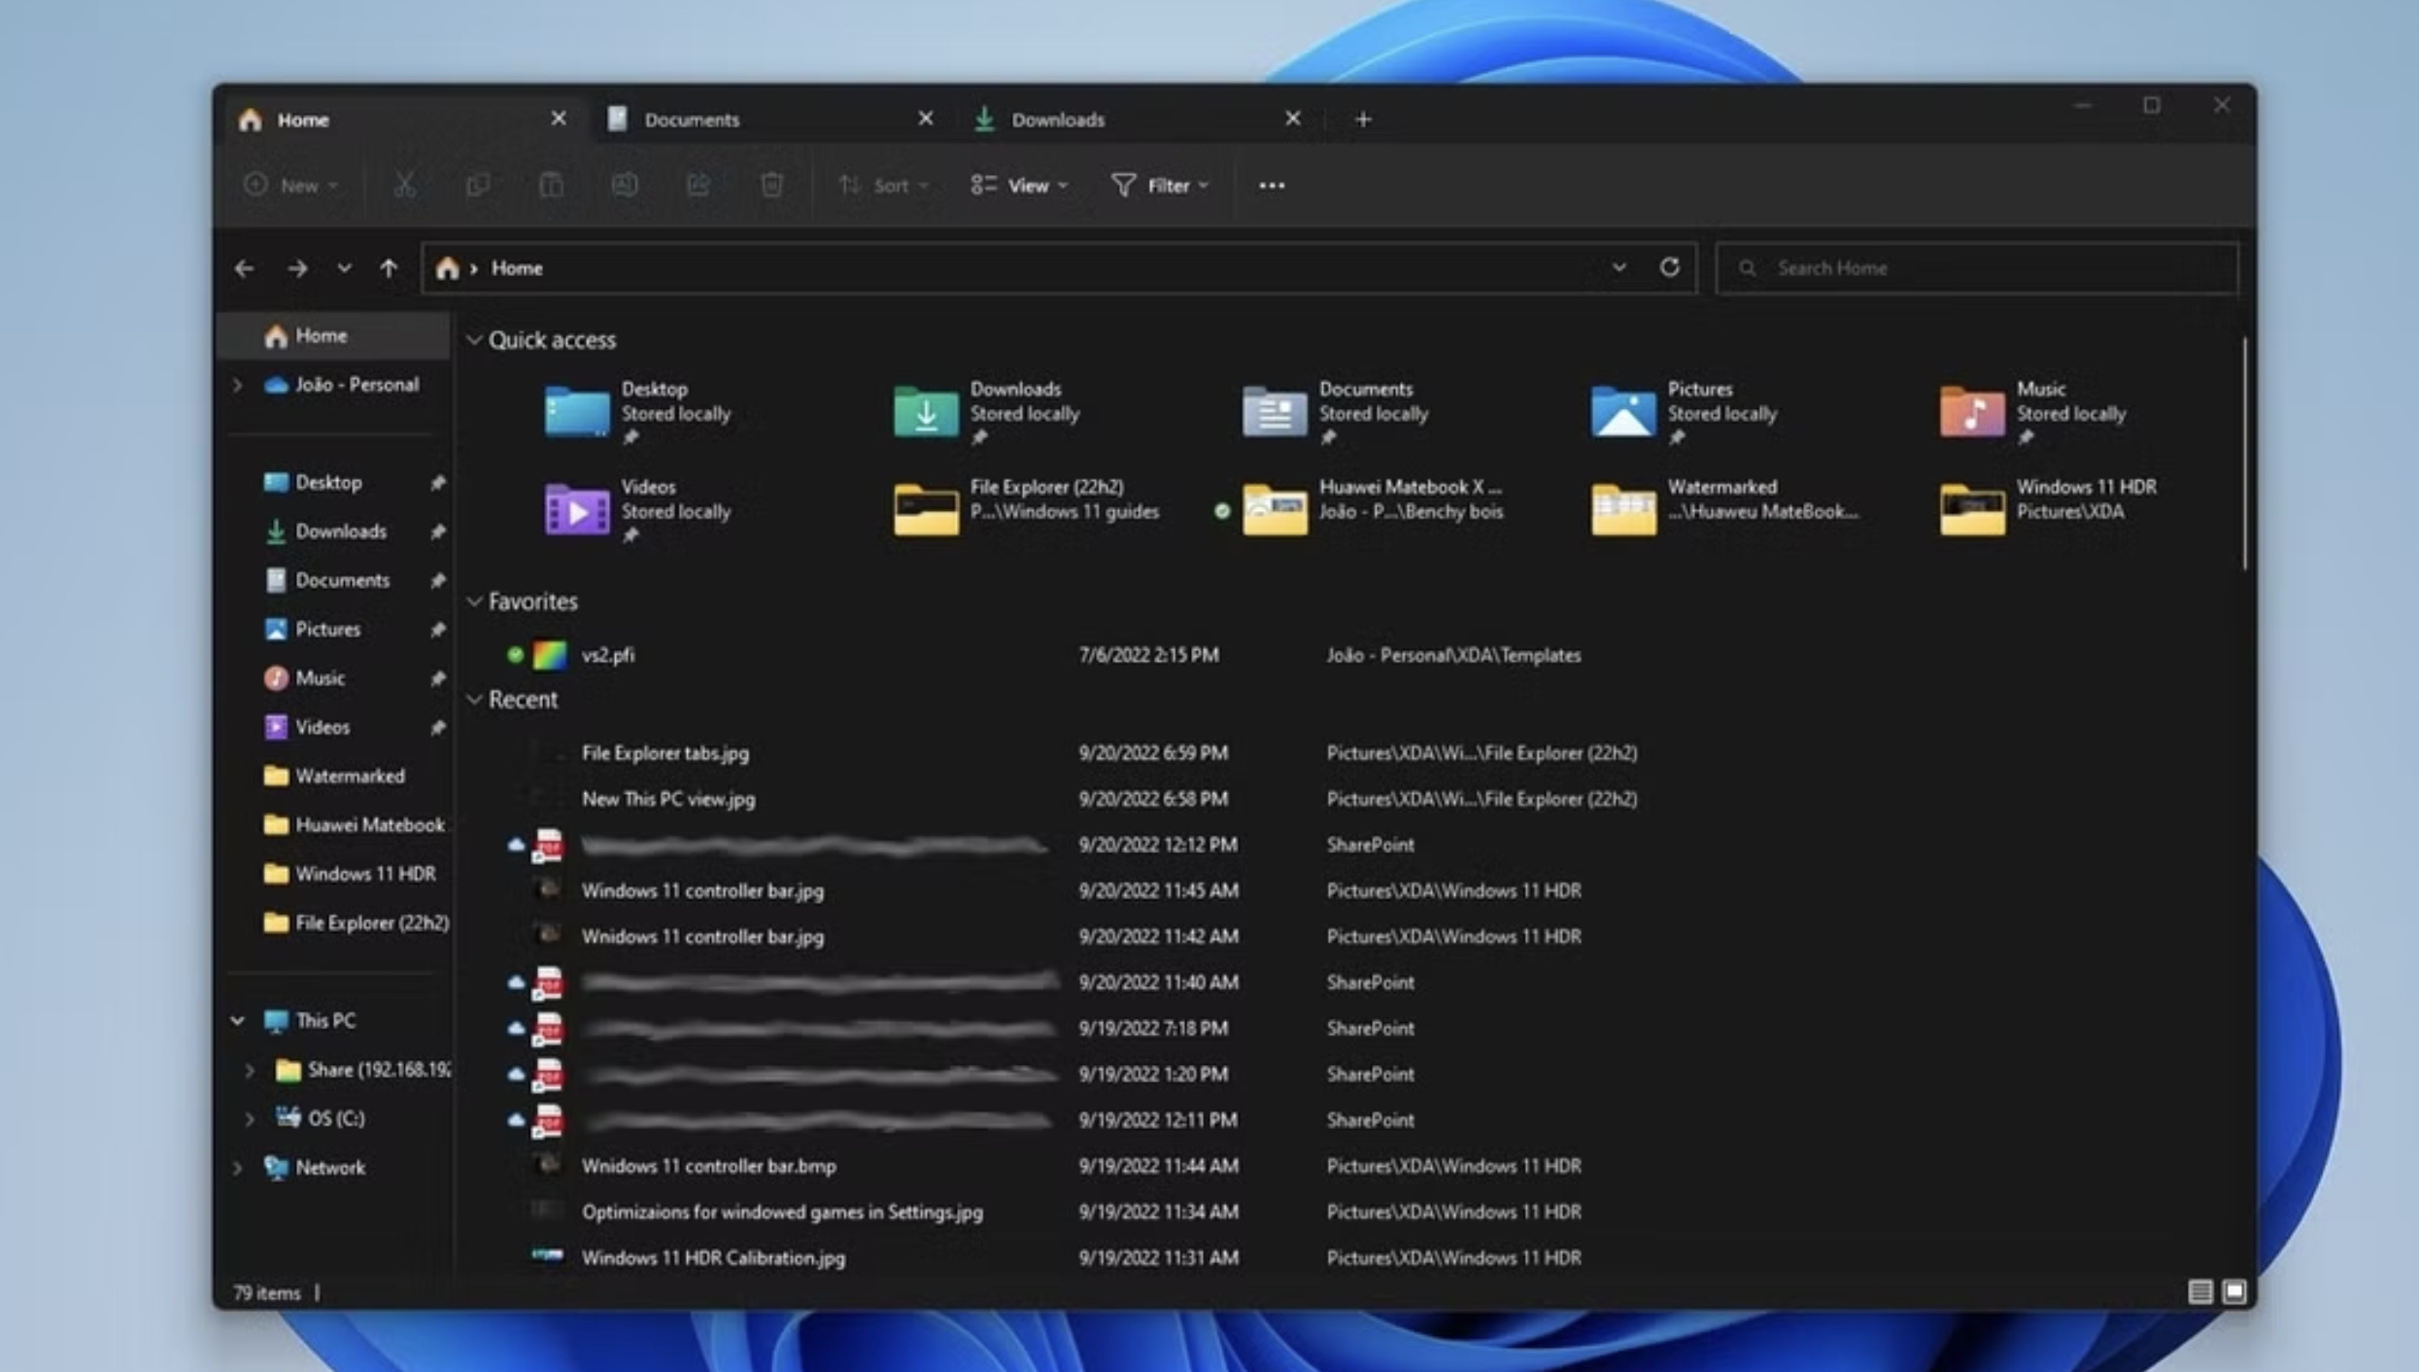Switch to large thumbnails view icon
This screenshot has height=1372, width=2419.
(x=2234, y=1291)
